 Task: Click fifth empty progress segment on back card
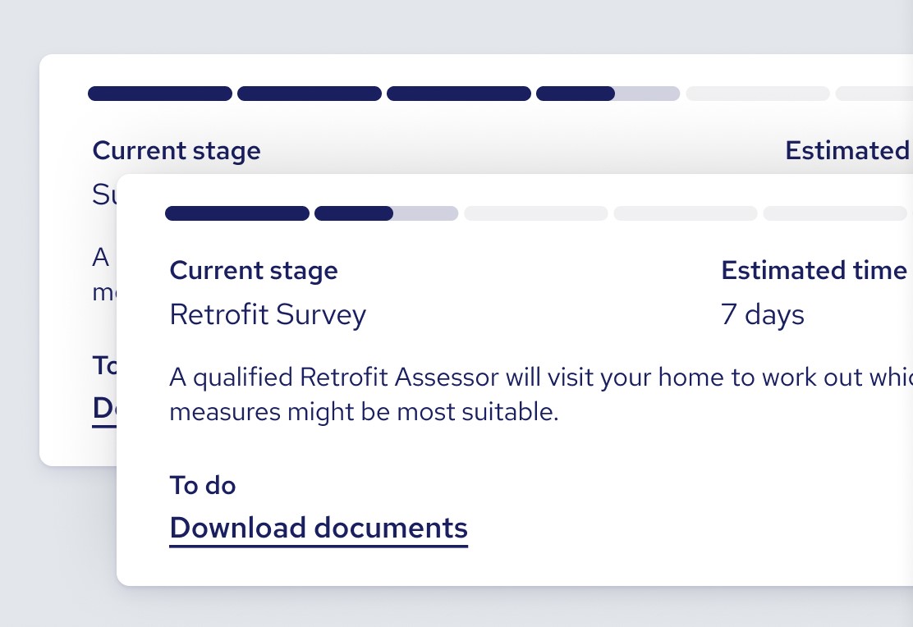(x=758, y=94)
